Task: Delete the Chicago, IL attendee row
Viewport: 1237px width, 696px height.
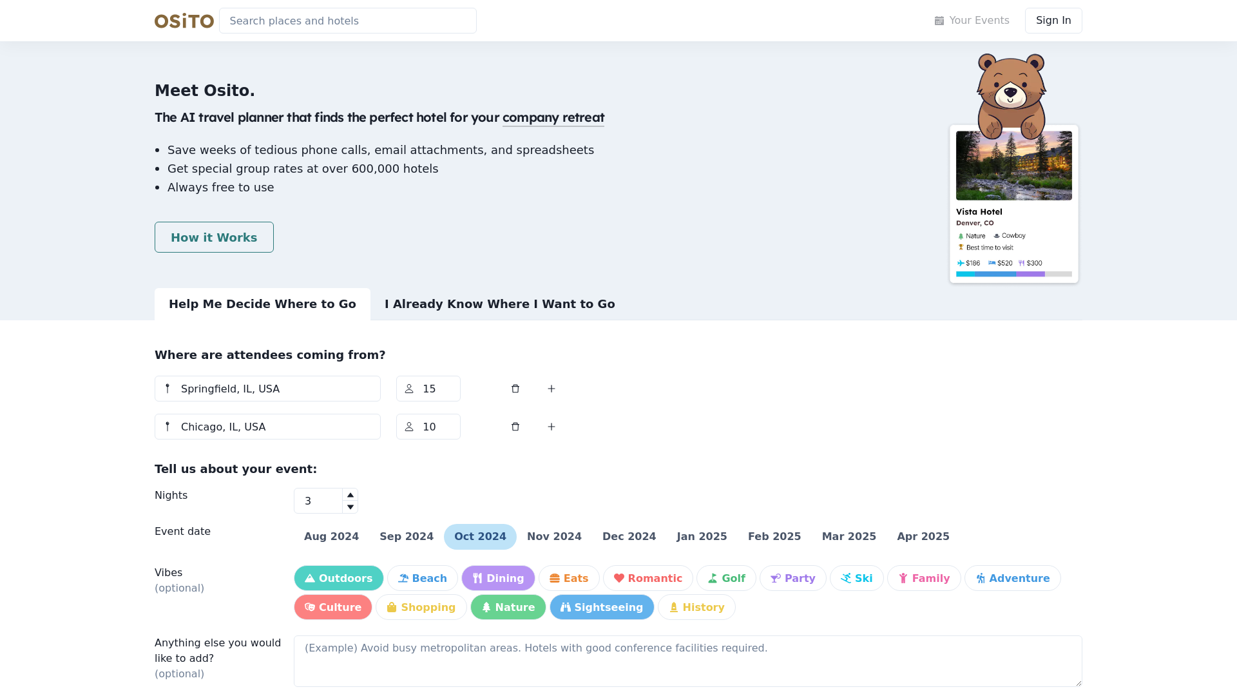Action: 515,427
